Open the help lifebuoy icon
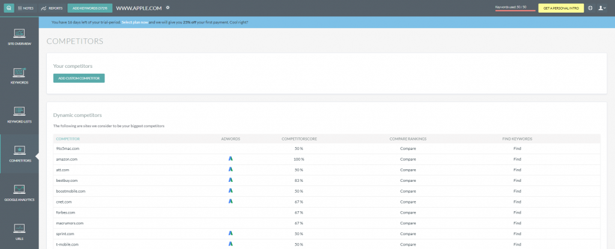Screen dimensions: 615x249 (x=590, y=8)
